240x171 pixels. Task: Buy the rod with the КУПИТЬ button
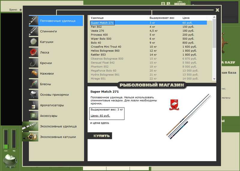pyautogui.click(x=100, y=136)
